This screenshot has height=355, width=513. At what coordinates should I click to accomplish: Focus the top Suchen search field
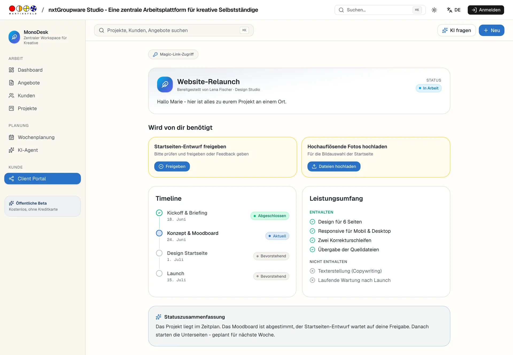click(380, 10)
